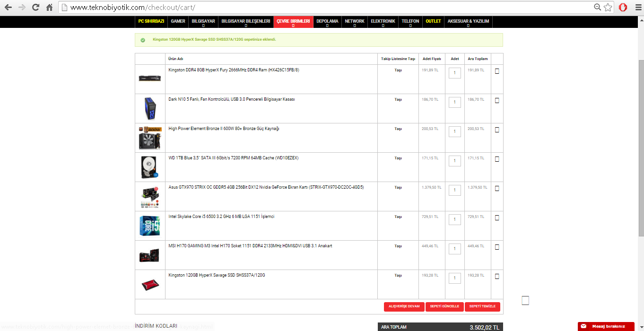644x331 pixels.
Task: Click the envelope icon in Mesaj bırakınız
Action: (584, 326)
